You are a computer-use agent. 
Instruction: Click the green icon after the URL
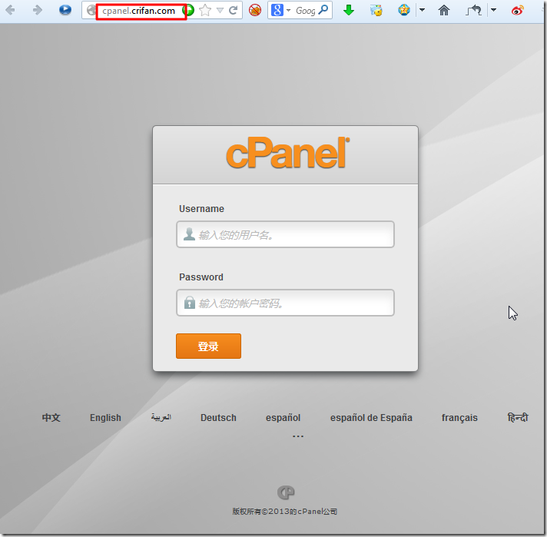point(190,10)
